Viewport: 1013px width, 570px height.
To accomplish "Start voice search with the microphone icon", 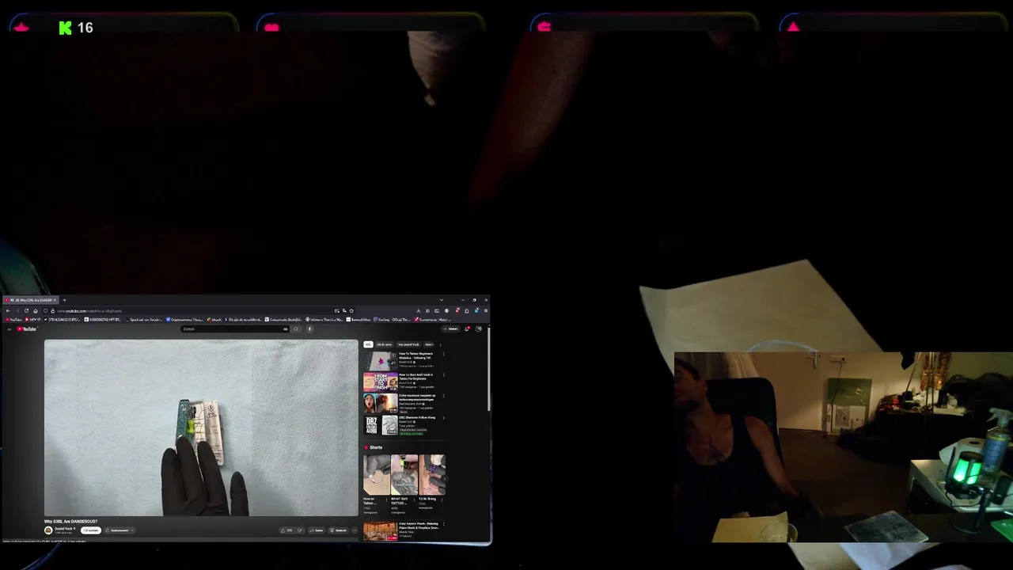I will point(309,329).
